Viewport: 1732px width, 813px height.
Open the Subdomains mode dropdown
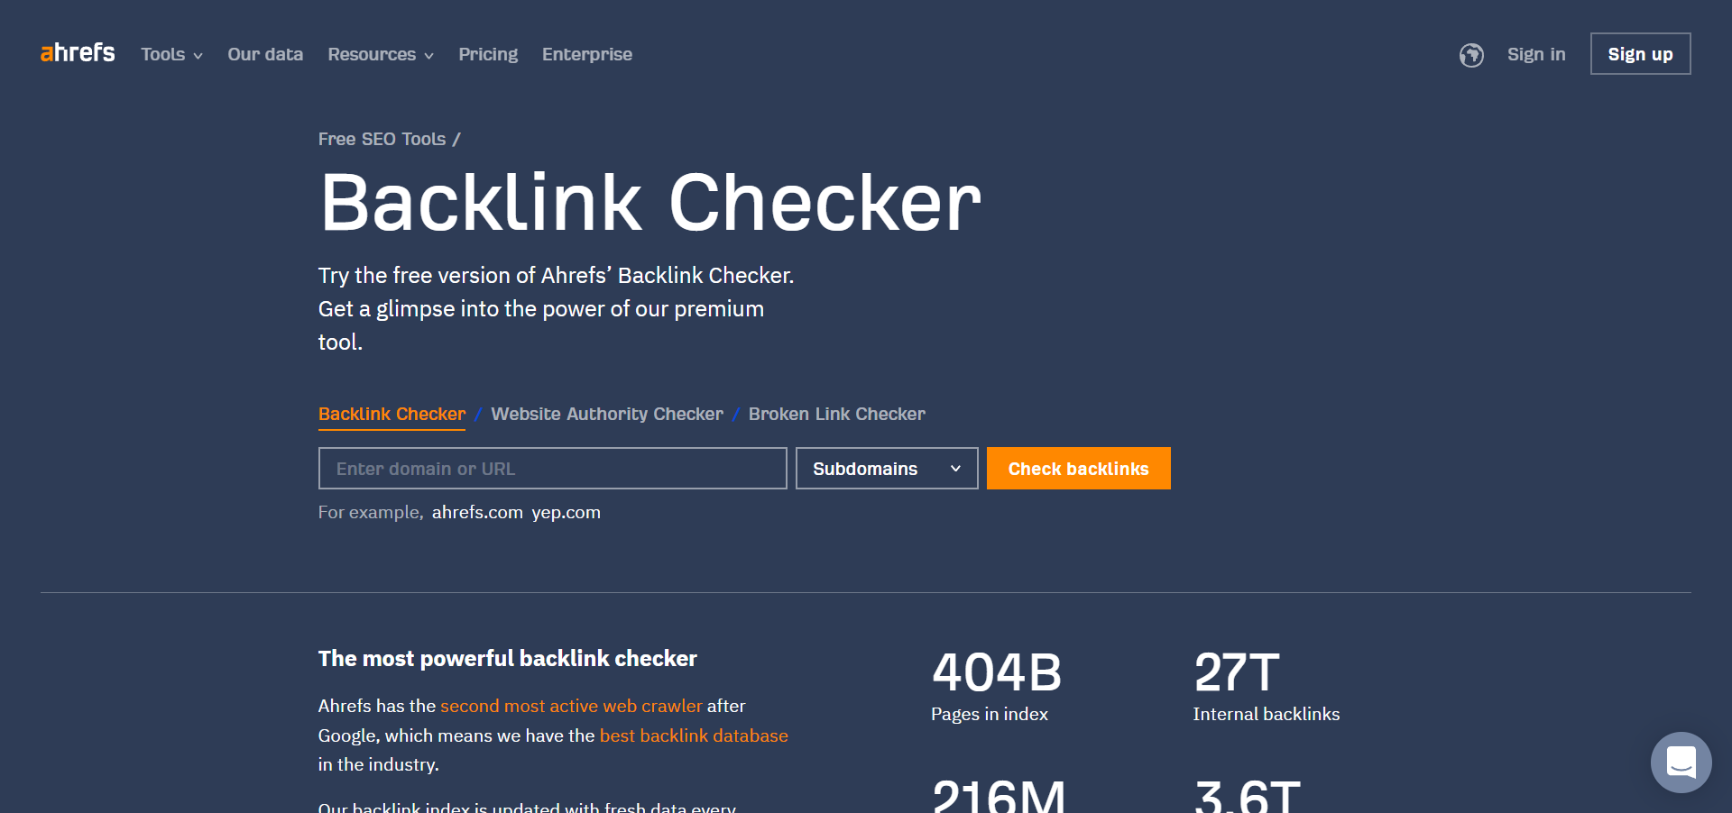point(887,469)
